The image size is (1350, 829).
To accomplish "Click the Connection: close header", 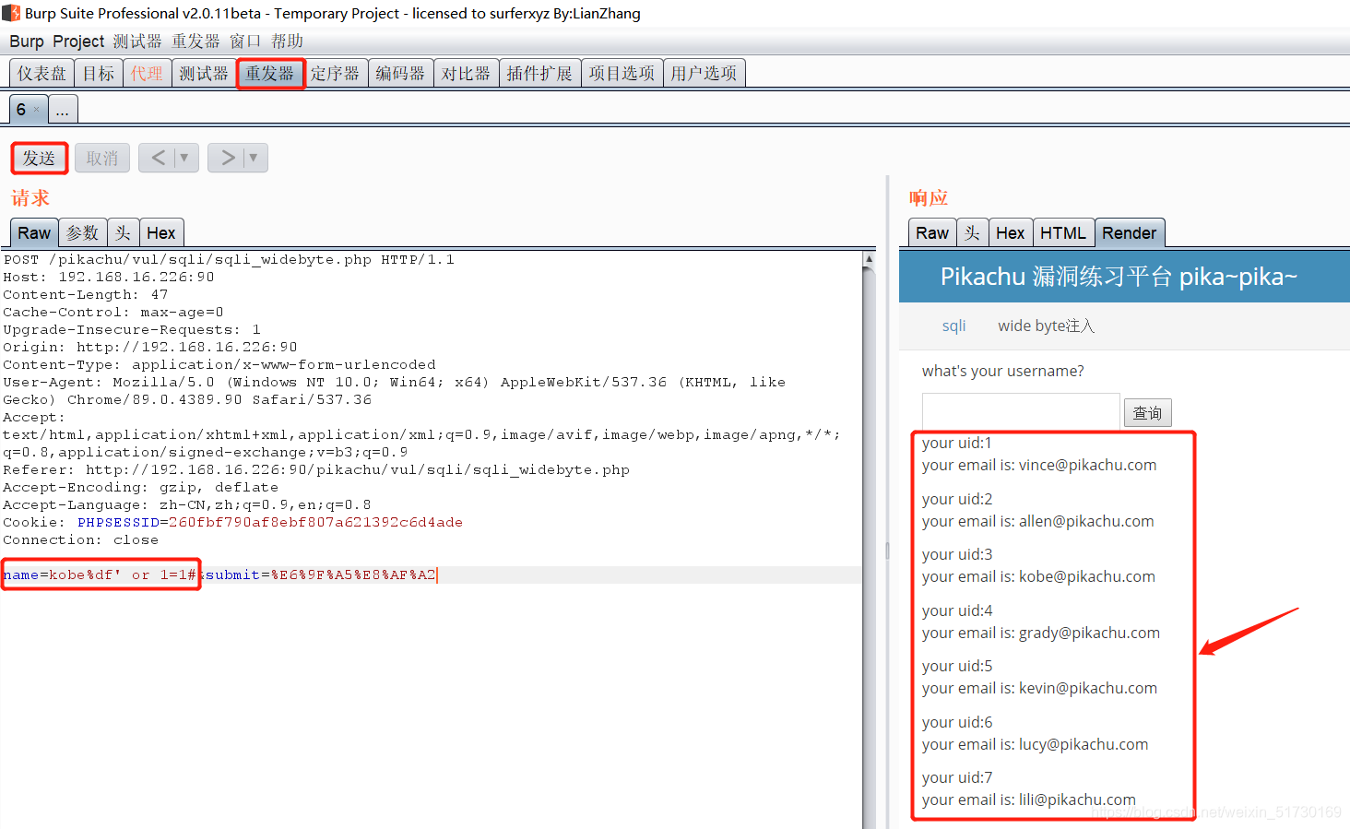I will pyautogui.click(x=81, y=540).
